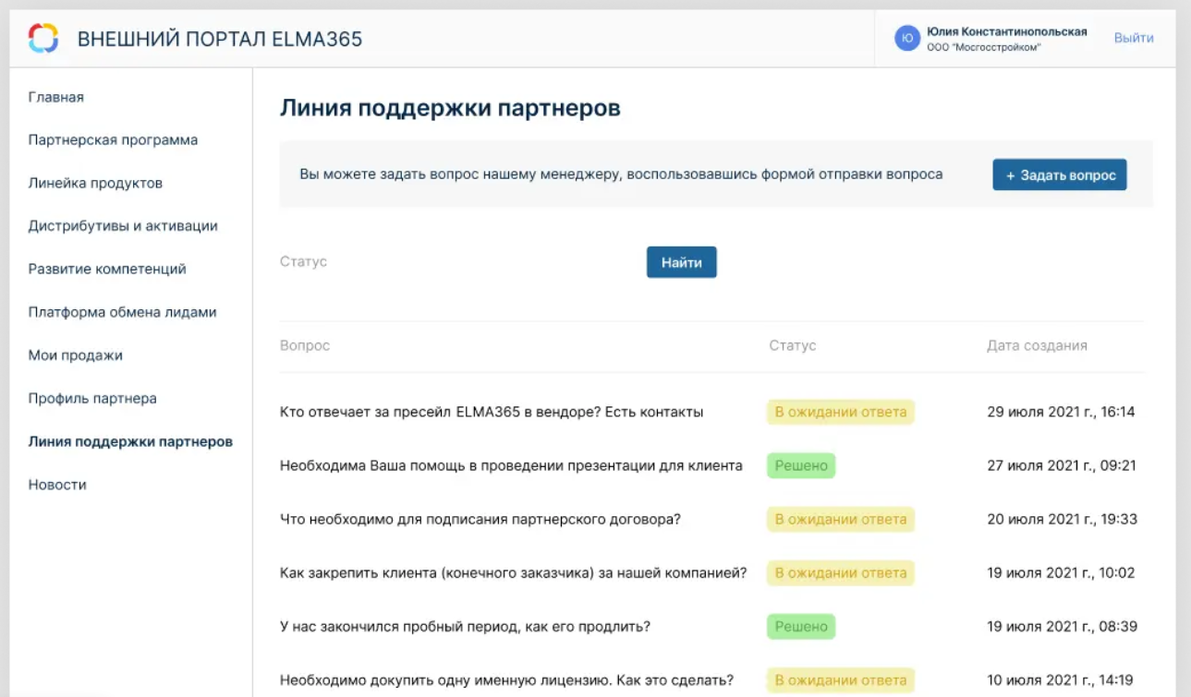This screenshot has height=697, width=1191.
Task: Navigate to Дистрибутивы и активации
Action: pos(123,226)
